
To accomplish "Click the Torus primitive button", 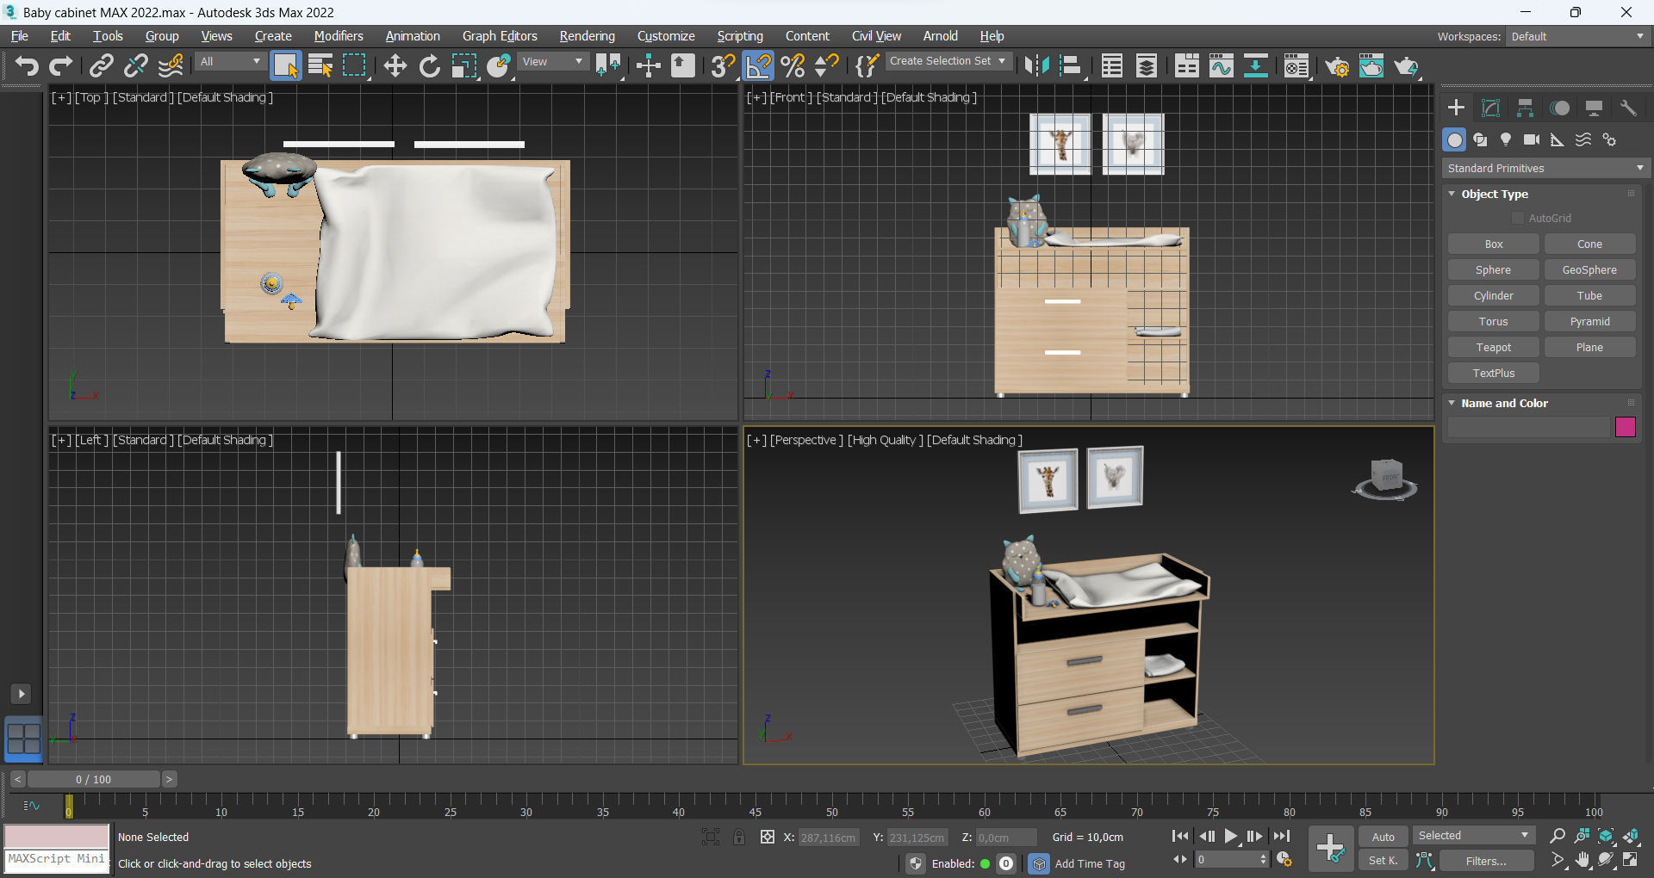I will tap(1494, 321).
